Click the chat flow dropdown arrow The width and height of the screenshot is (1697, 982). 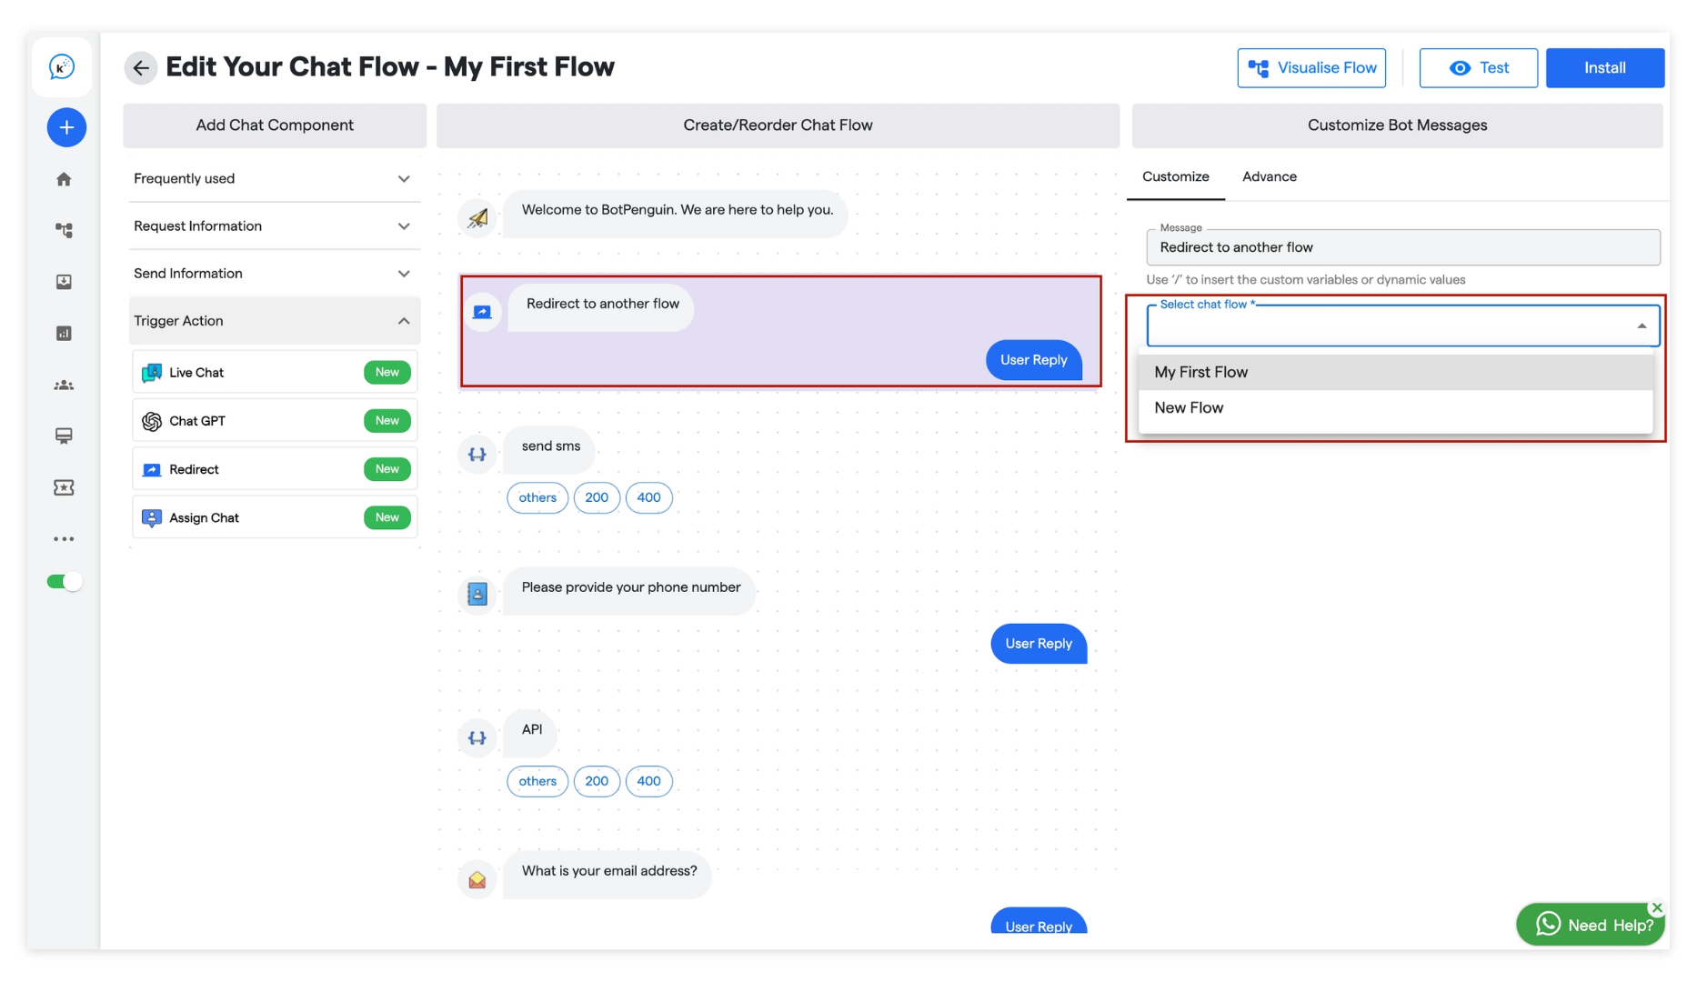1642,326
